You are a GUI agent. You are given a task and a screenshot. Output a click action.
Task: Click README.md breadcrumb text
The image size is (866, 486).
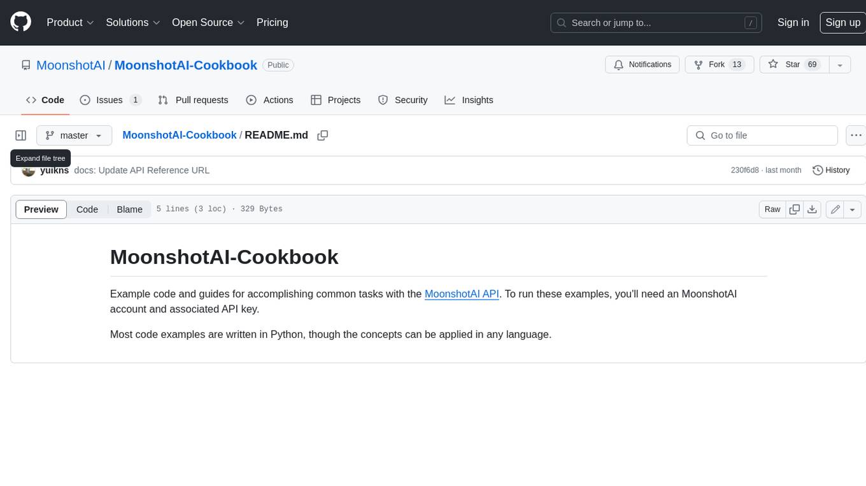(x=276, y=135)
